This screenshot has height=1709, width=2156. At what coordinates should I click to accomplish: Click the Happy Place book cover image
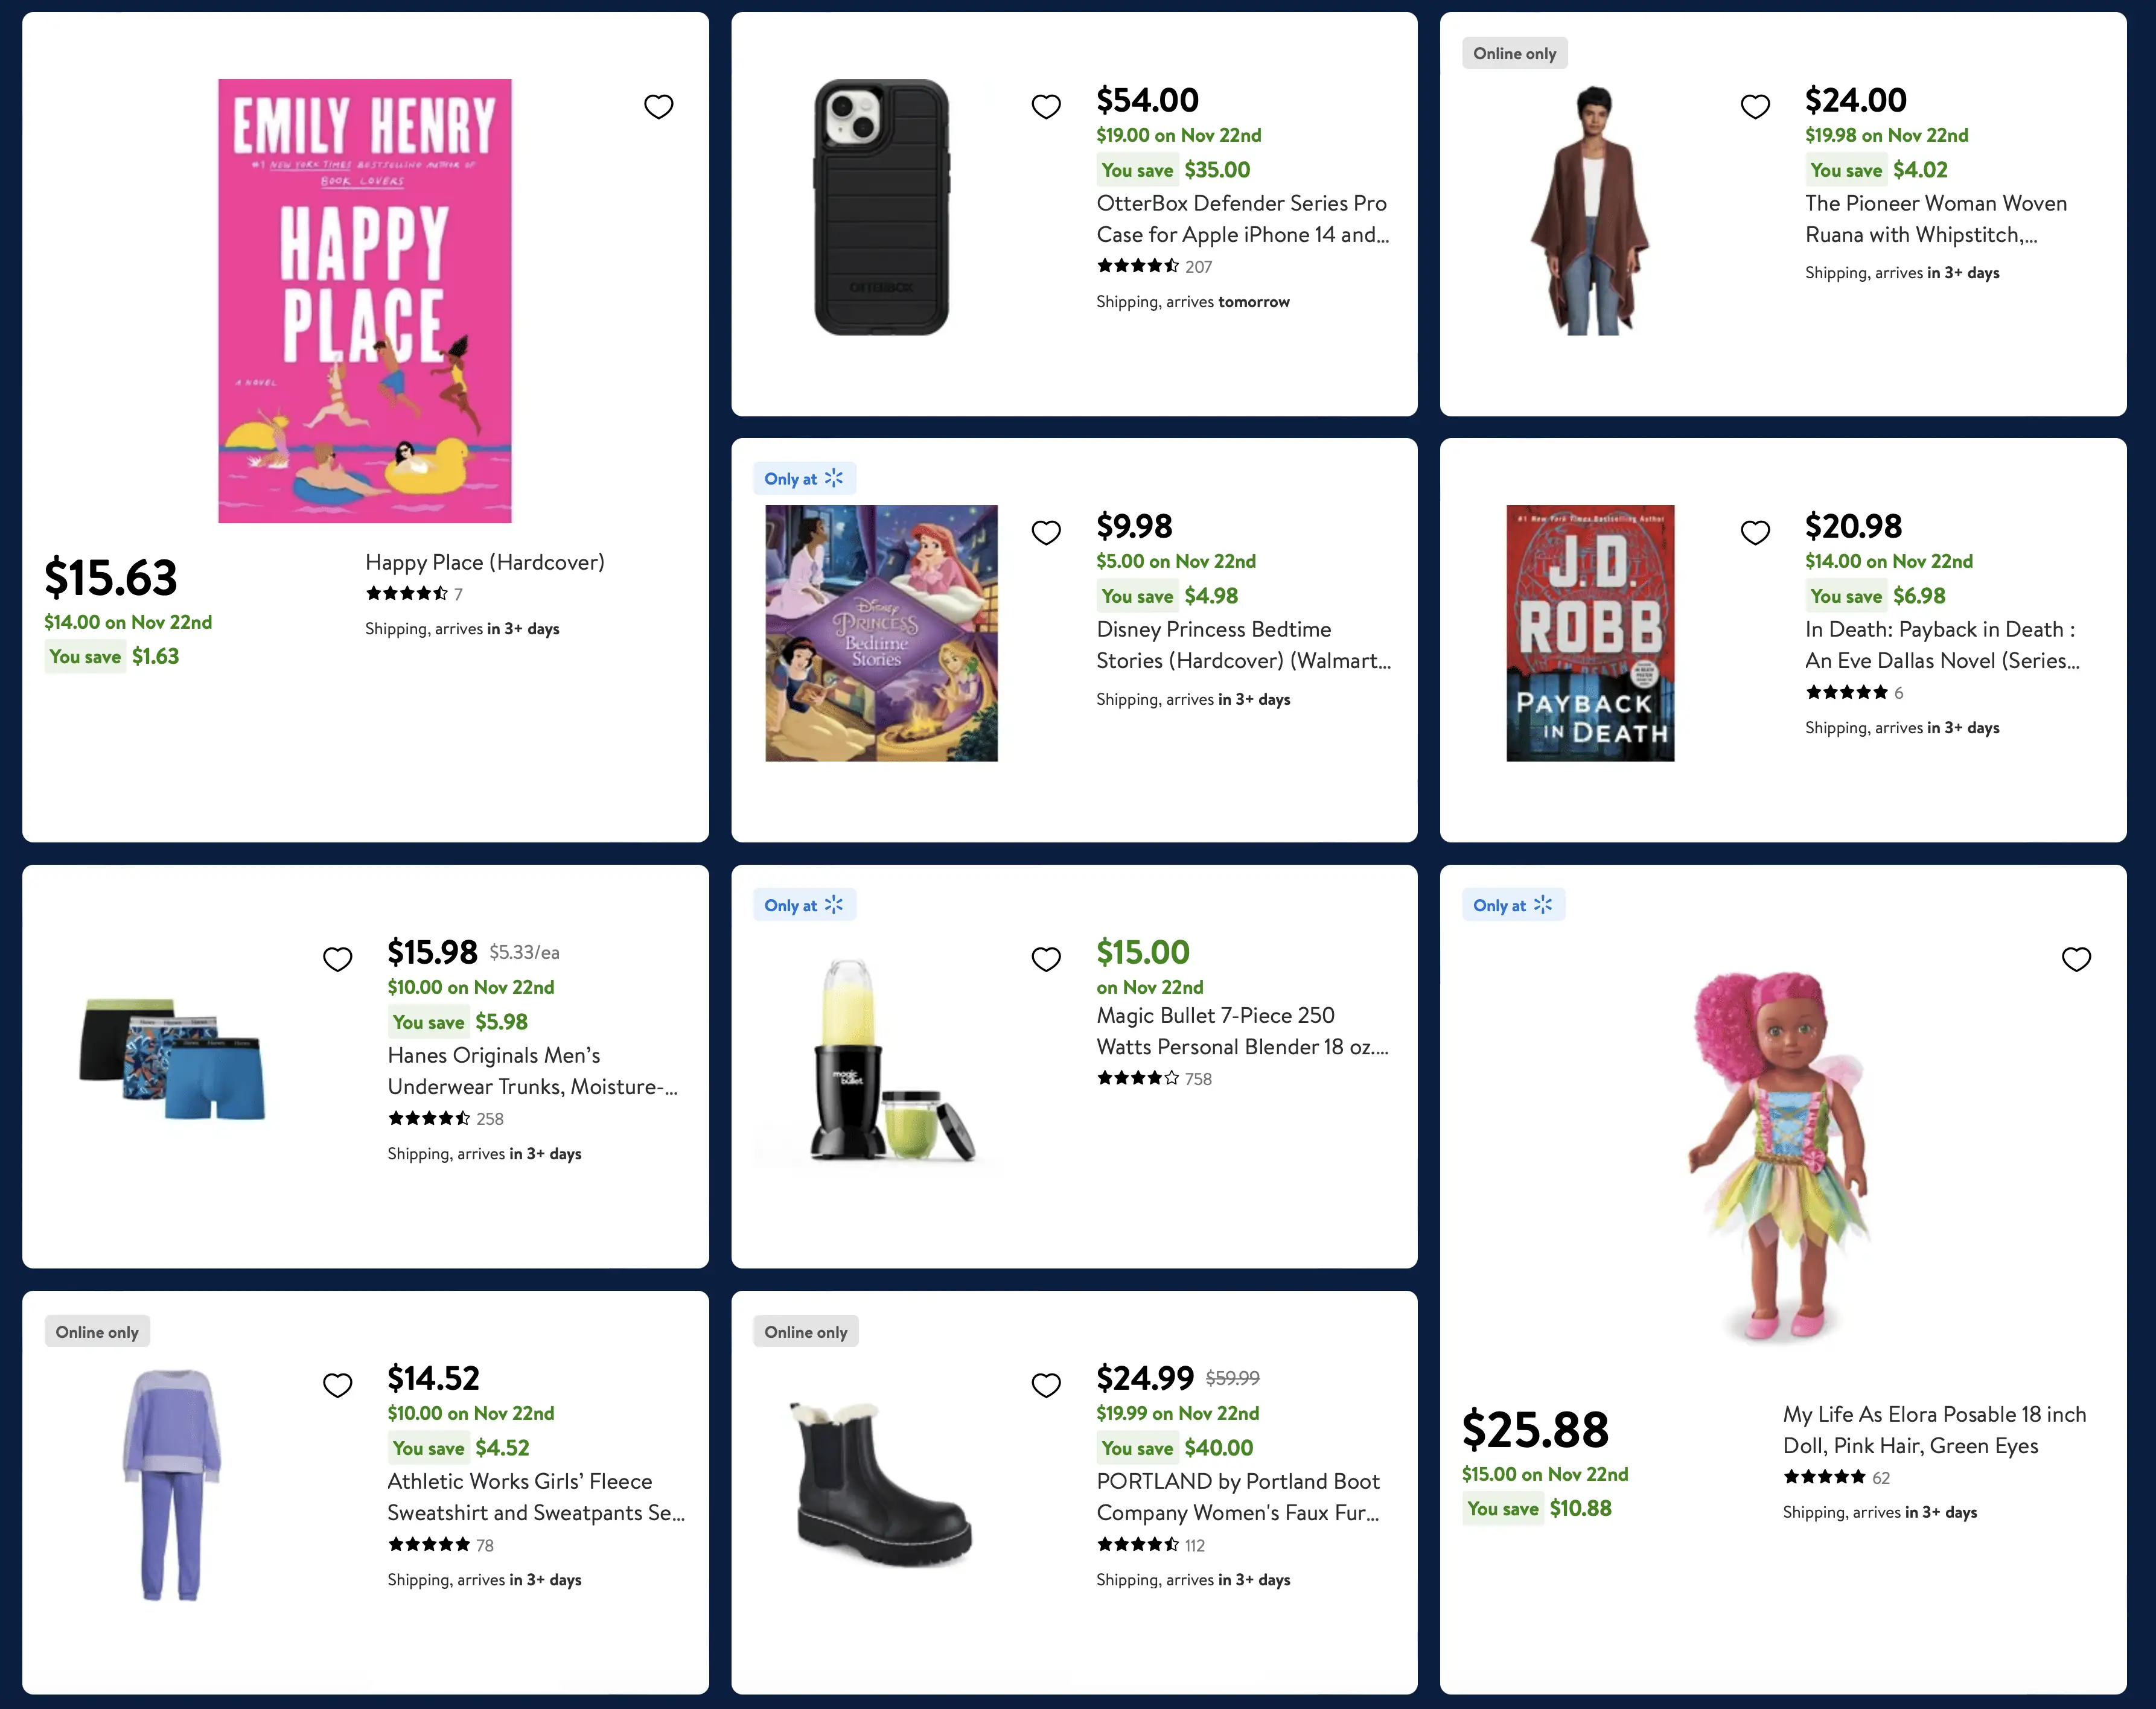[365, 300]
